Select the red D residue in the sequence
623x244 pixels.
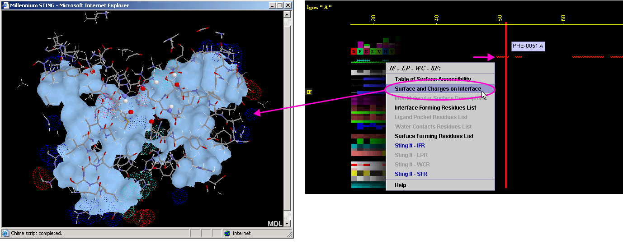click(x=354, y=51)
